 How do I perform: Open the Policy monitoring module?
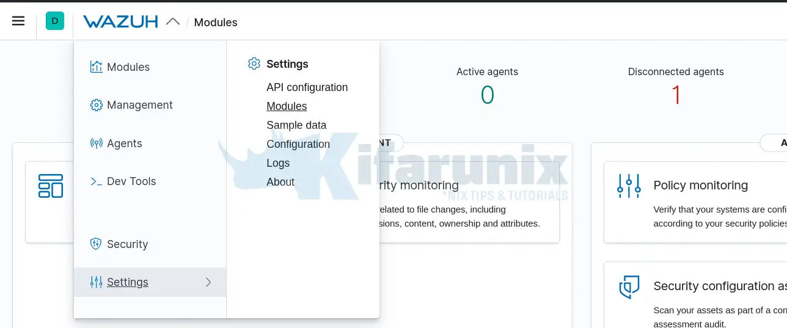tap(700, 186)
